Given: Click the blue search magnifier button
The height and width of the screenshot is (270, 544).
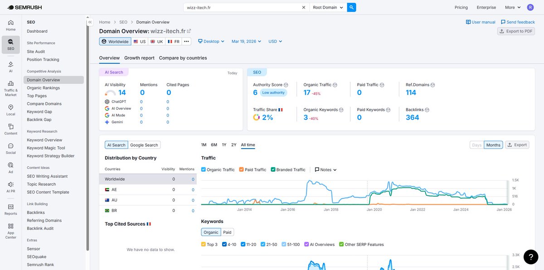Looking at the screenshot, I should [x=352, y=7].
